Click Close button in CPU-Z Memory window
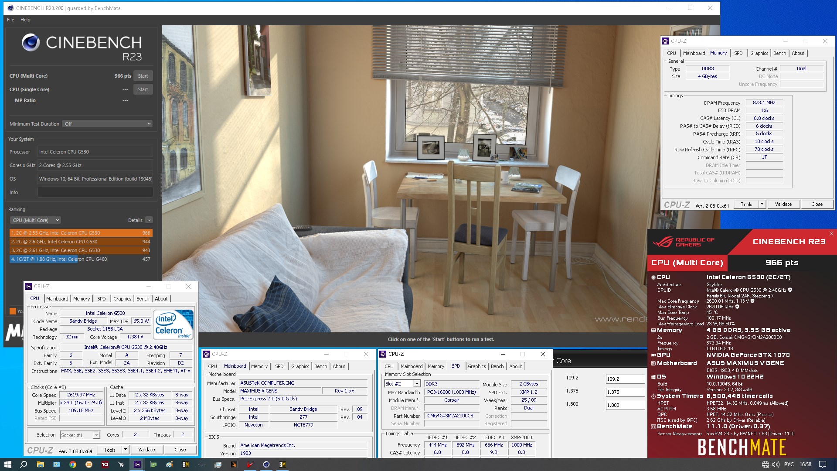The width and height of the screenshot is (837, 471). [x=817, y=204]
